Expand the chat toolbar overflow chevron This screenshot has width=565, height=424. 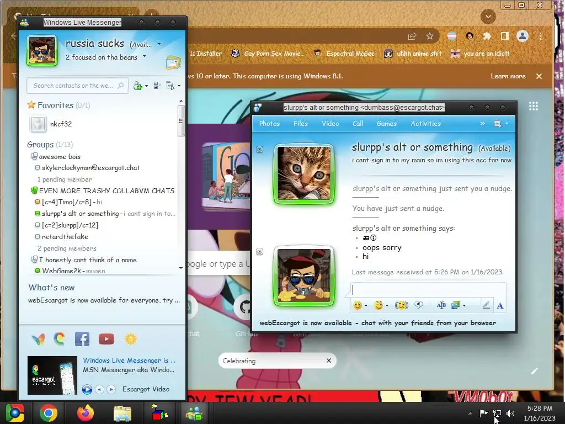(x=482, y=123)
